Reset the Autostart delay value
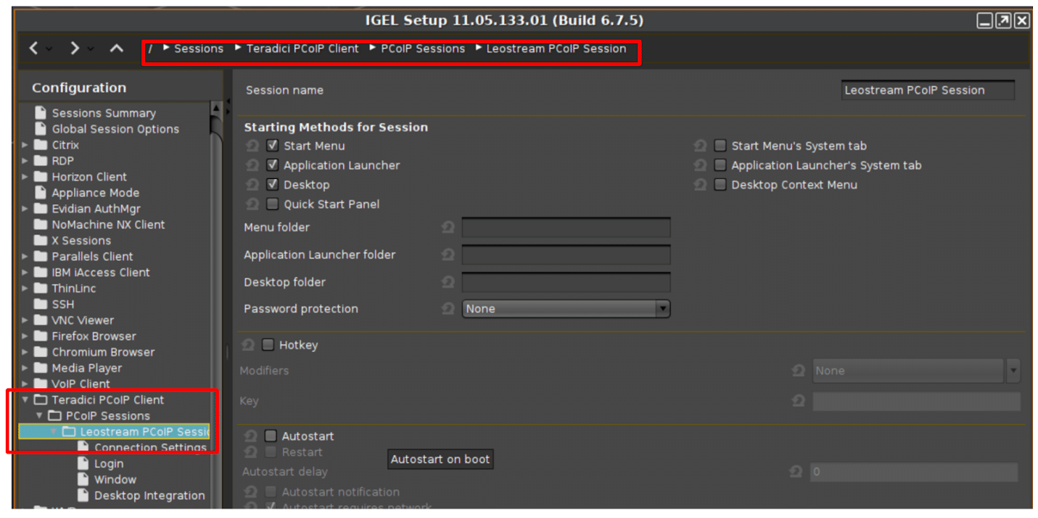 (x=796, y=472)
